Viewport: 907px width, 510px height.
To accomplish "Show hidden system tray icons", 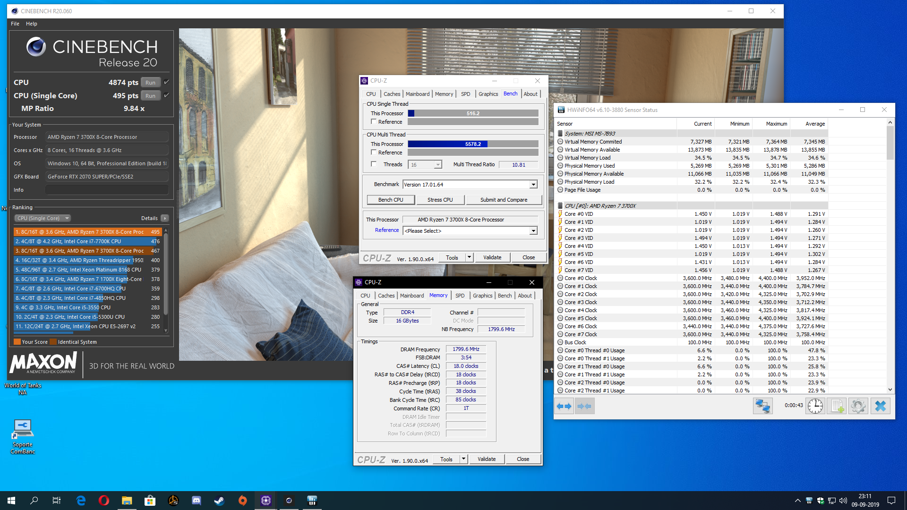I will coord(797,501).
